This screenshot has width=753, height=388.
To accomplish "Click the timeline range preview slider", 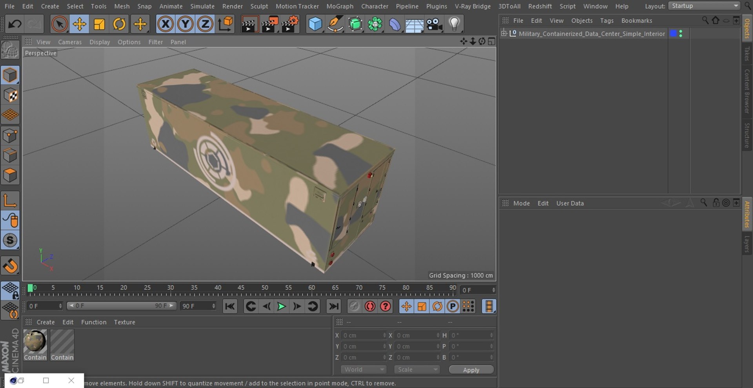I will click(122, 306).
